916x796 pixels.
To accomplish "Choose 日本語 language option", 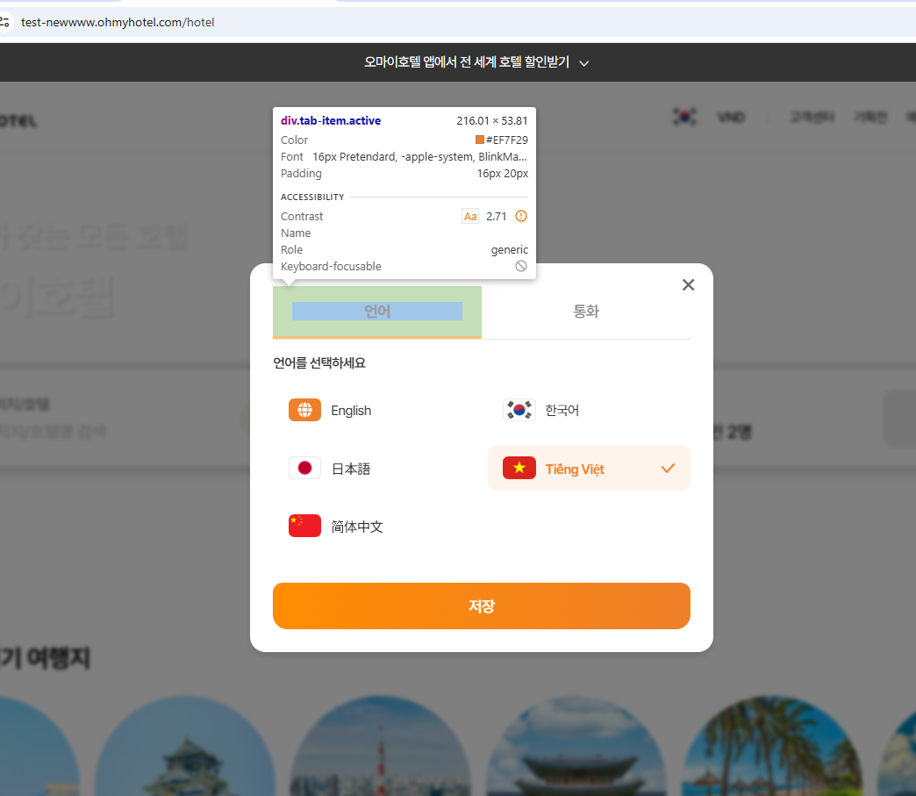I will (x=379, y=468).
